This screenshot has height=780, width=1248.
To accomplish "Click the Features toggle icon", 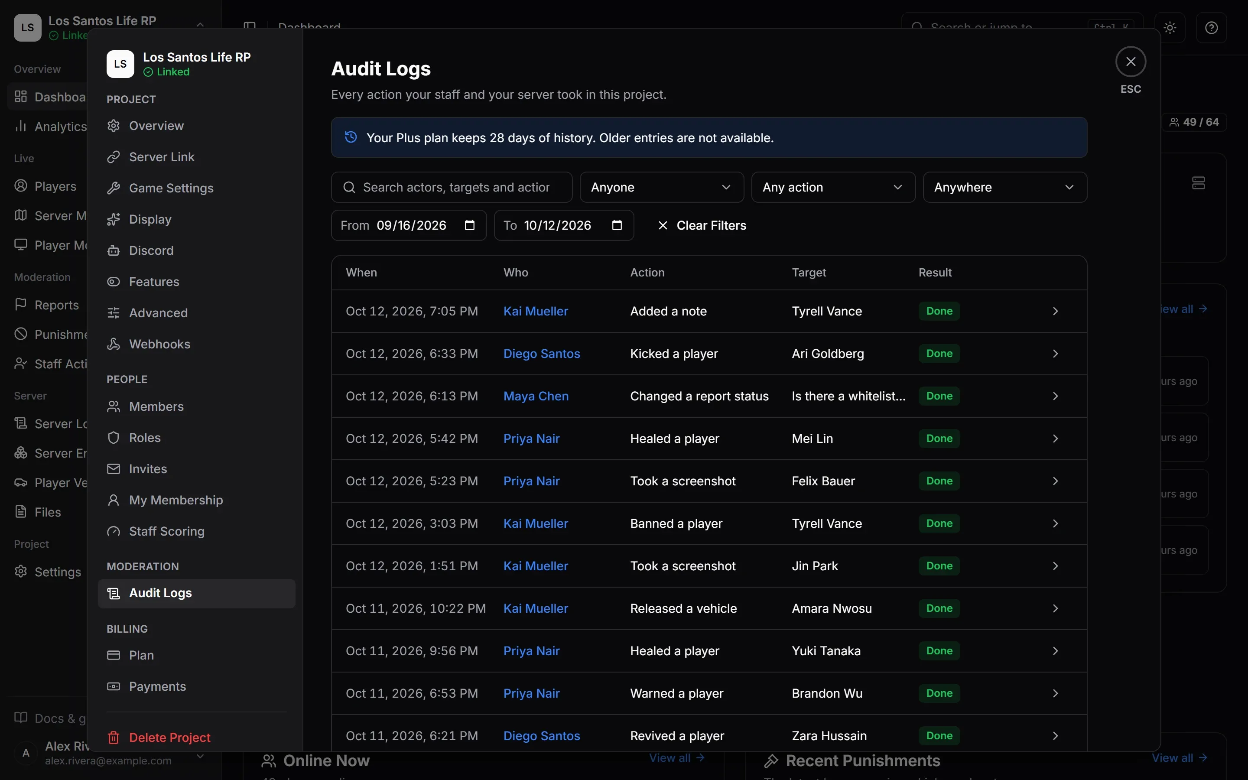I will (114, 282).
